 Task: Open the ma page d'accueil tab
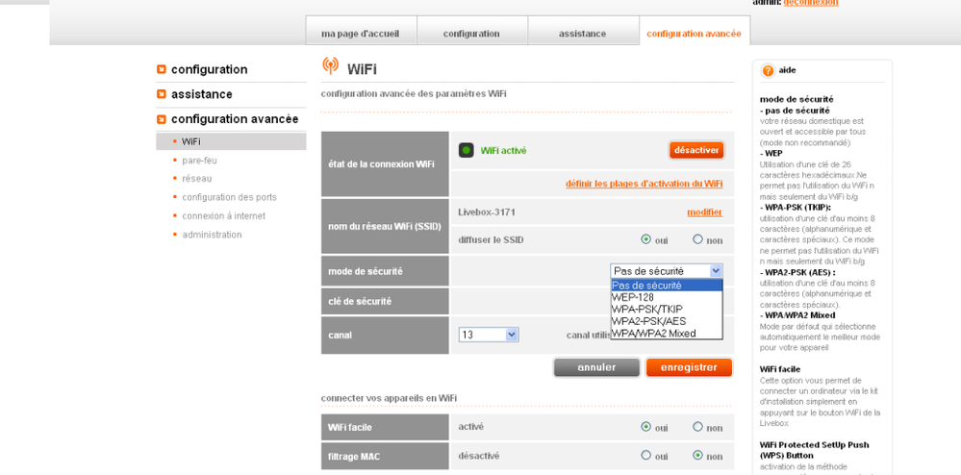click(361, 31)
